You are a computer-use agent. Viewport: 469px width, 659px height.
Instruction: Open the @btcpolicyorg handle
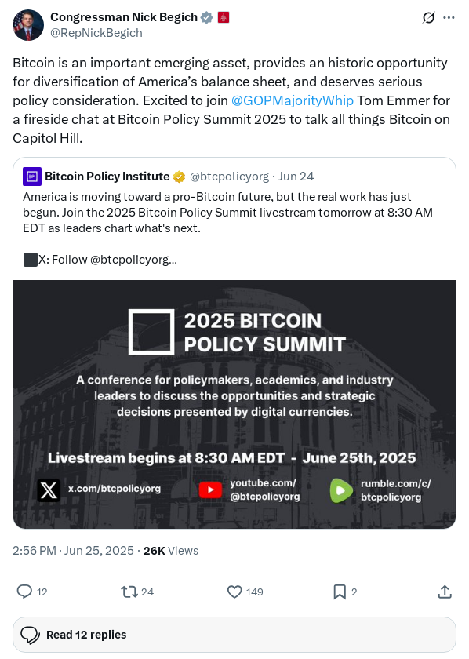click(x=230, y=177)
